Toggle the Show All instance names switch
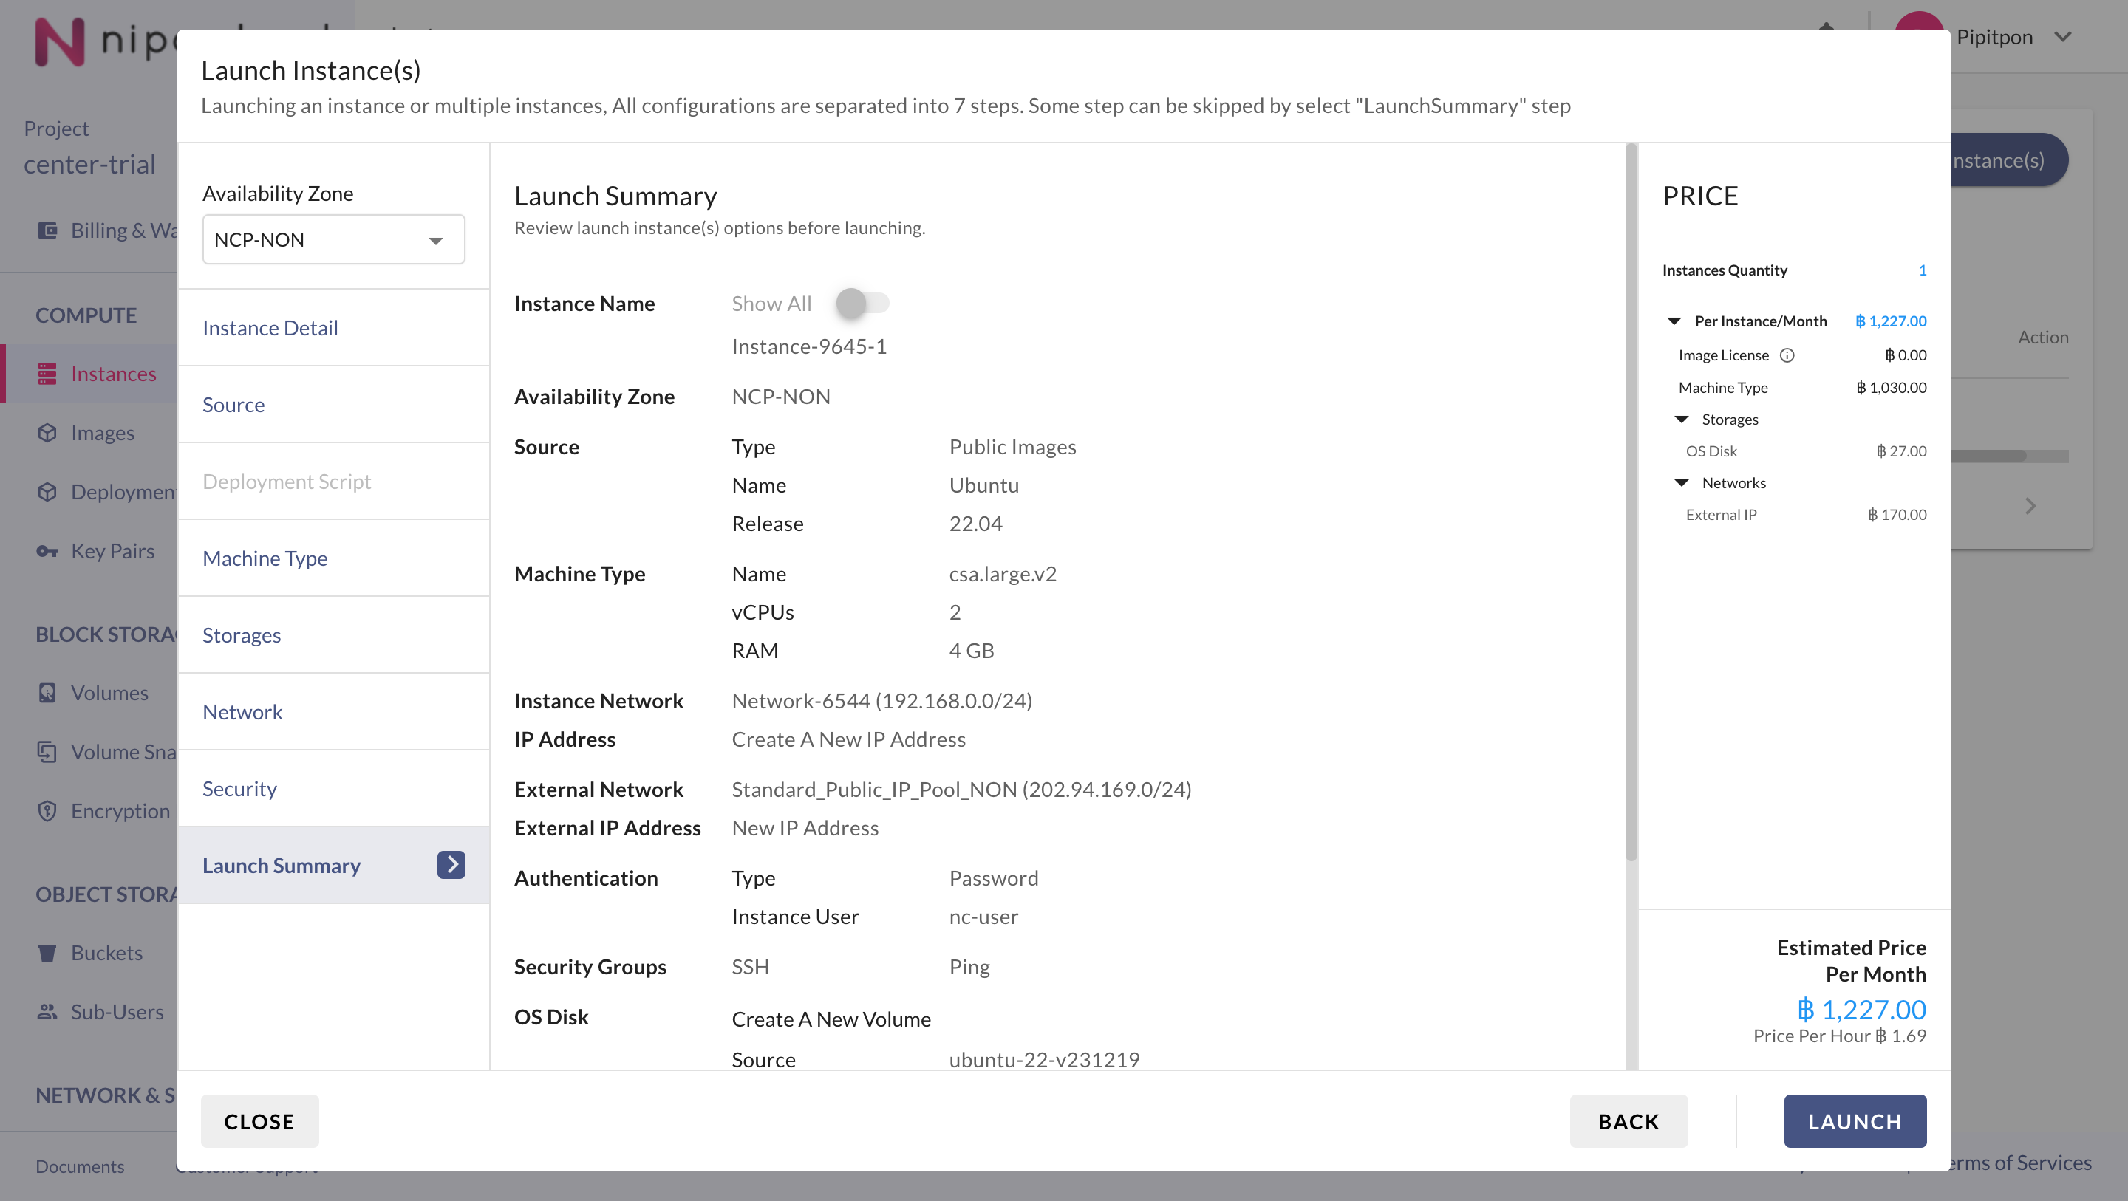The width and height of the screenshot is (2128, 1201). [862, 303]
